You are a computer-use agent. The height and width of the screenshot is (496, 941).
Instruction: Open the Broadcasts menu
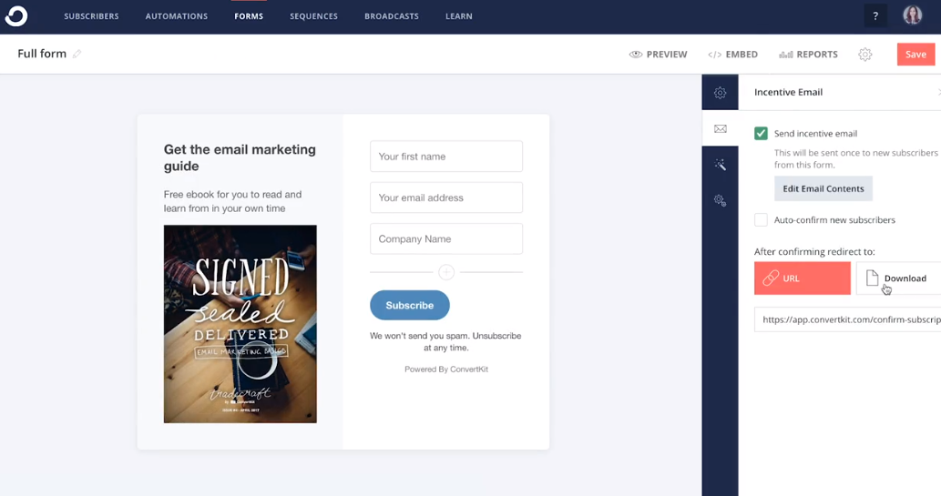point(392,16)
